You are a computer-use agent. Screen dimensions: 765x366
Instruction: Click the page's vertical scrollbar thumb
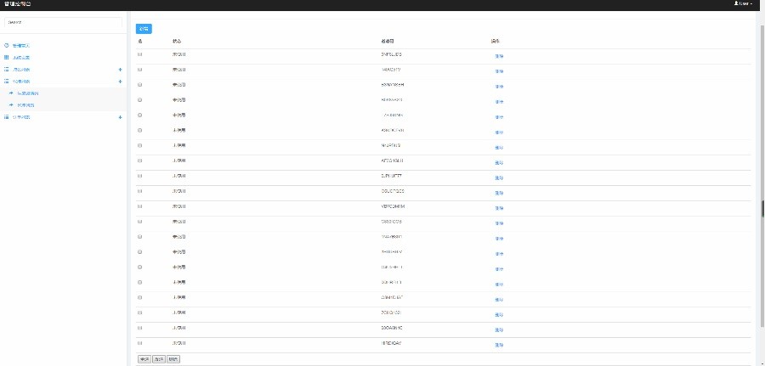tap(762, 209)
